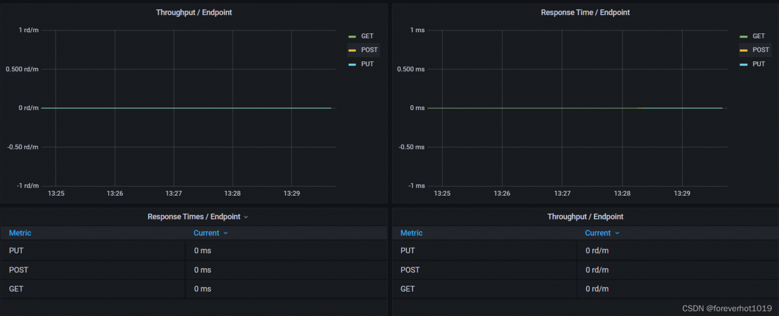Click 0 ms value in PUT row
Viewport: 779px width, 316px height.
coord(203,250)
